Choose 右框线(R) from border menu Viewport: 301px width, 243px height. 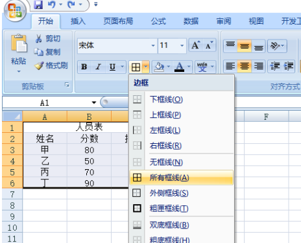point(182,146)
